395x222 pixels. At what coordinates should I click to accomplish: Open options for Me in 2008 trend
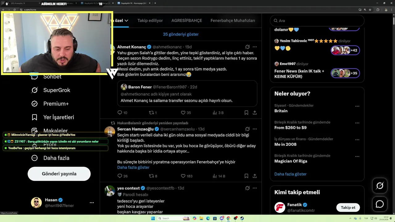pyautogui.click(x=357, y=140)
